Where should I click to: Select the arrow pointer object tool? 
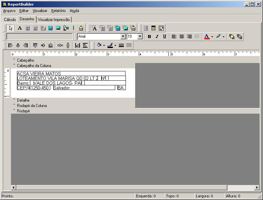[x=11, y=28]
